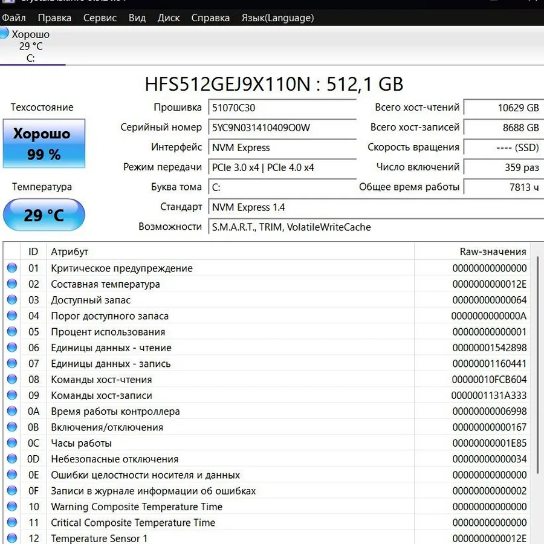Image resolution: width=544 pixels, height=544 pixels.
Task: Click the status orb for attribute 07
Action: [x=12, y=363]
